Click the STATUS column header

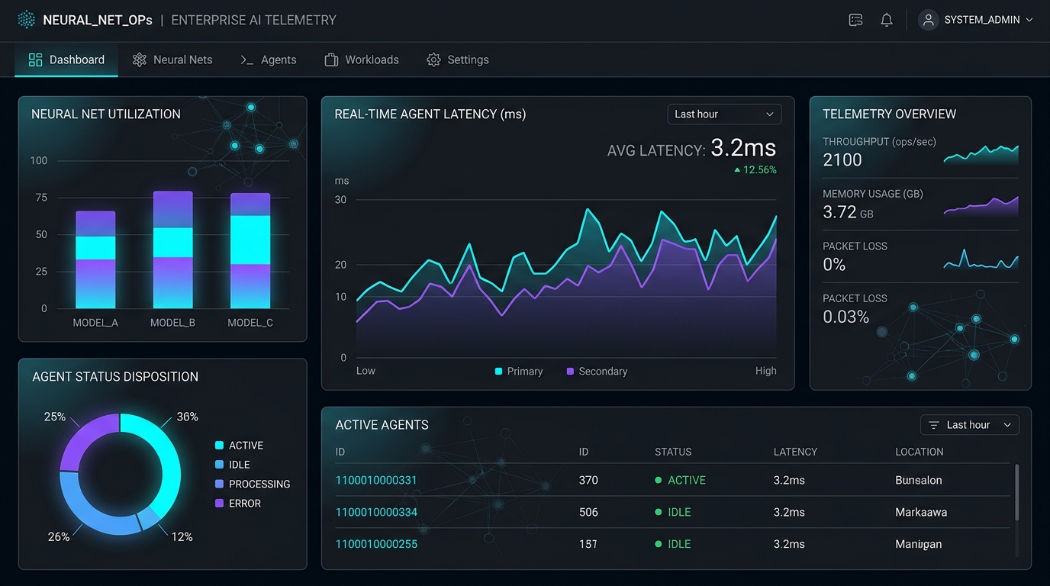coord(673,452)
